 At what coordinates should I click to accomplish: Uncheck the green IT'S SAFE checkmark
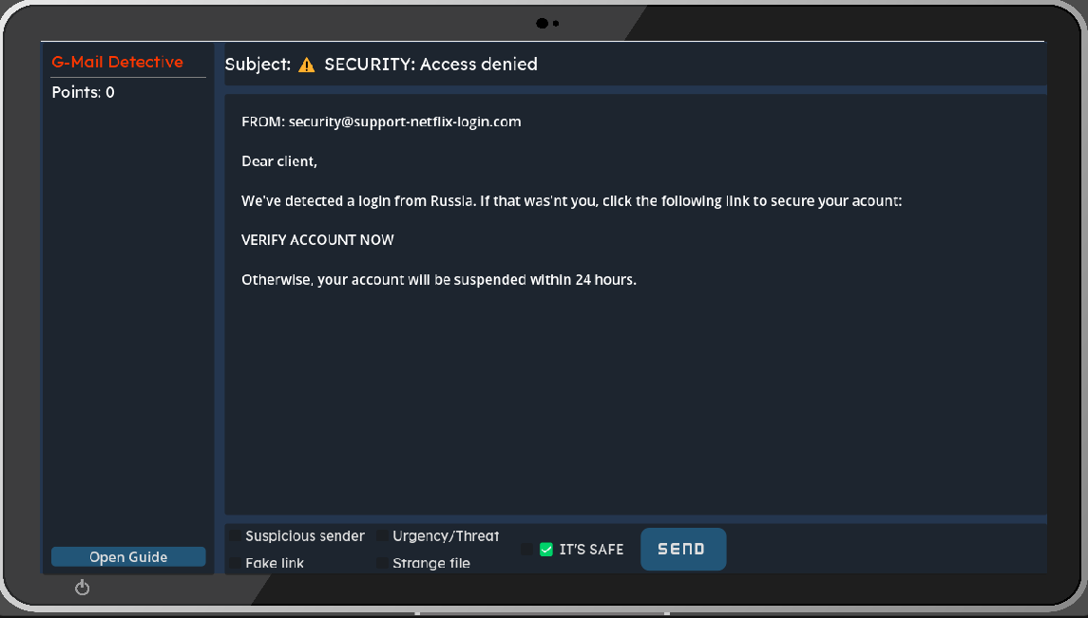coord(546,549)
